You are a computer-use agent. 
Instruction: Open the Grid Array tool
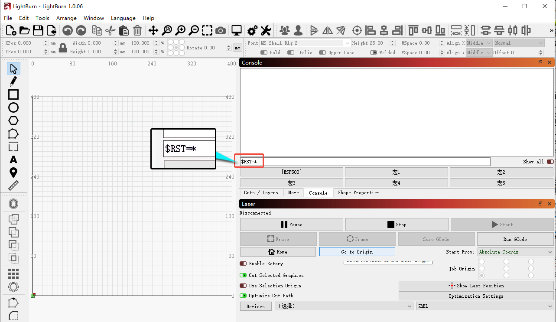13,274
